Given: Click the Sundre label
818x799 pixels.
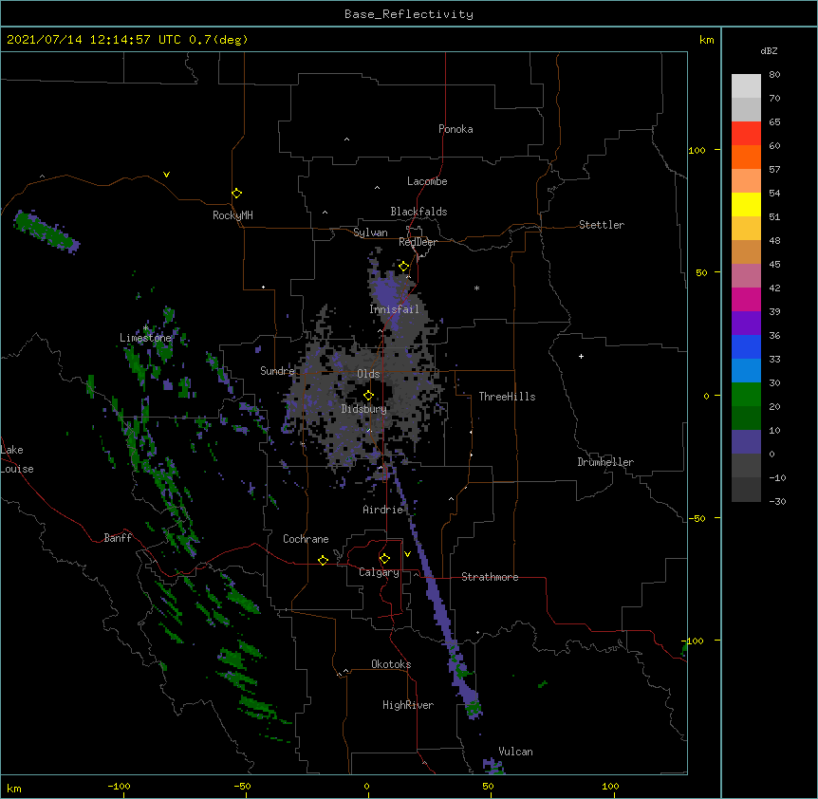Looking at the screenshot, I should pos(277,371).
